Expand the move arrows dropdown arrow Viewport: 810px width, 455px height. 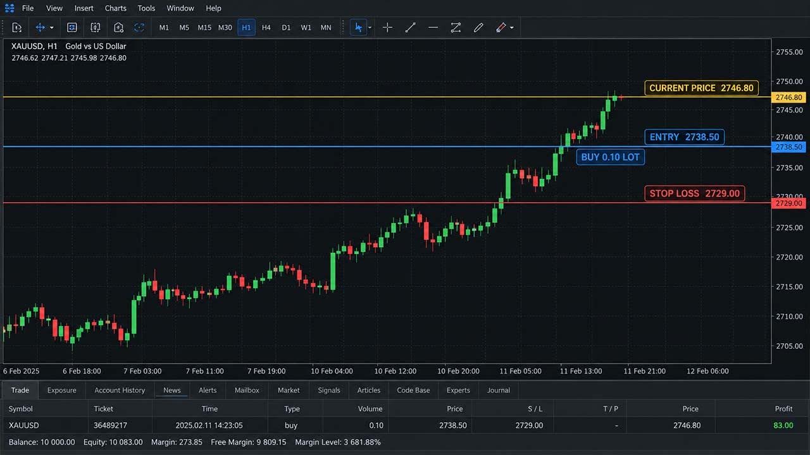(x=51, y=28)
